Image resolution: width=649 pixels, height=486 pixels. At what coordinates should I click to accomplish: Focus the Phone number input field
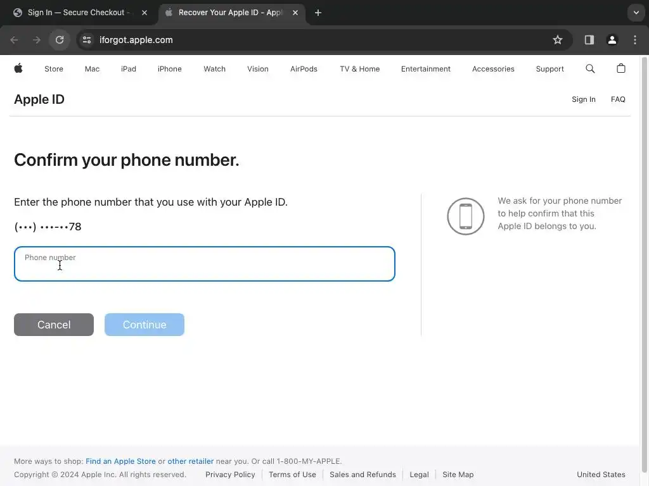(x=205, y=264)
